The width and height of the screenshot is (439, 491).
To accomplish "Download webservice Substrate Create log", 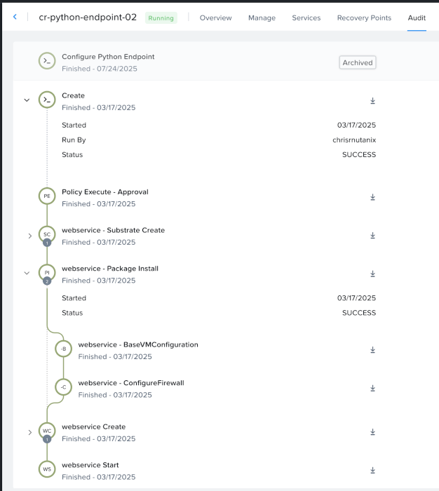I will (372, 236).
